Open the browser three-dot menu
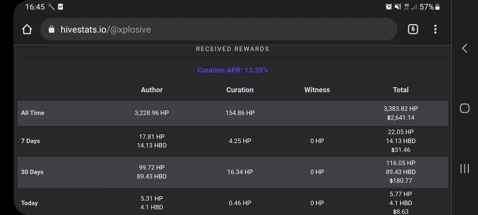 435,29
